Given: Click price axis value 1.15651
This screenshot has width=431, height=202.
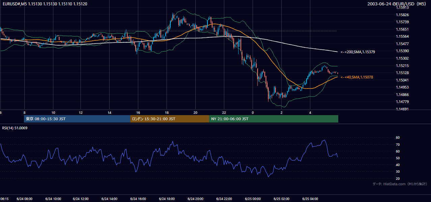Looking at the screenshot, I should coord(402,29).
